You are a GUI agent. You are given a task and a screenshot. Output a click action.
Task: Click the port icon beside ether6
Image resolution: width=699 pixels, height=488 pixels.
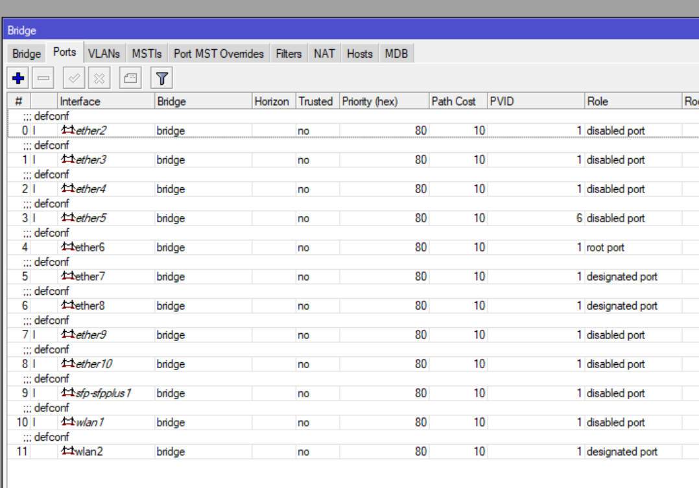[x=67, y=247]
